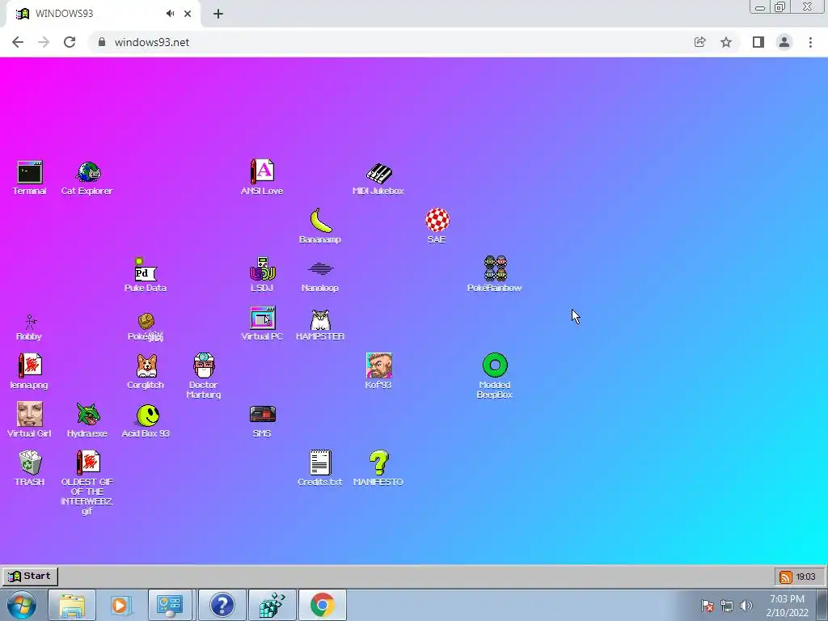828x621 pixels.
Task: Mute the WINDOWS93 tab audio
Action: tap(170, 14)
